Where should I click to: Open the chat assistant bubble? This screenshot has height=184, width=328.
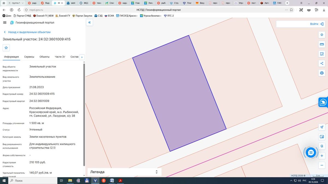(x=311, y=153)
